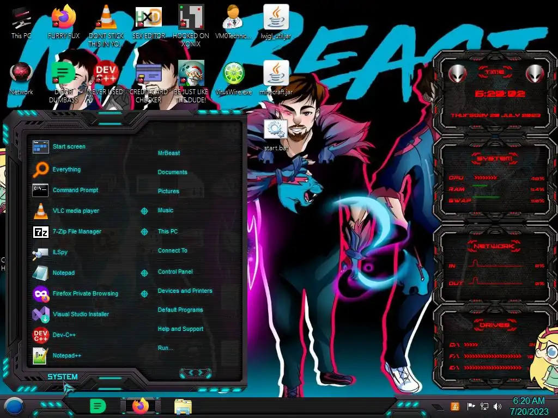Click the Start orb button
558x418 pixels.
click(14, 407)
